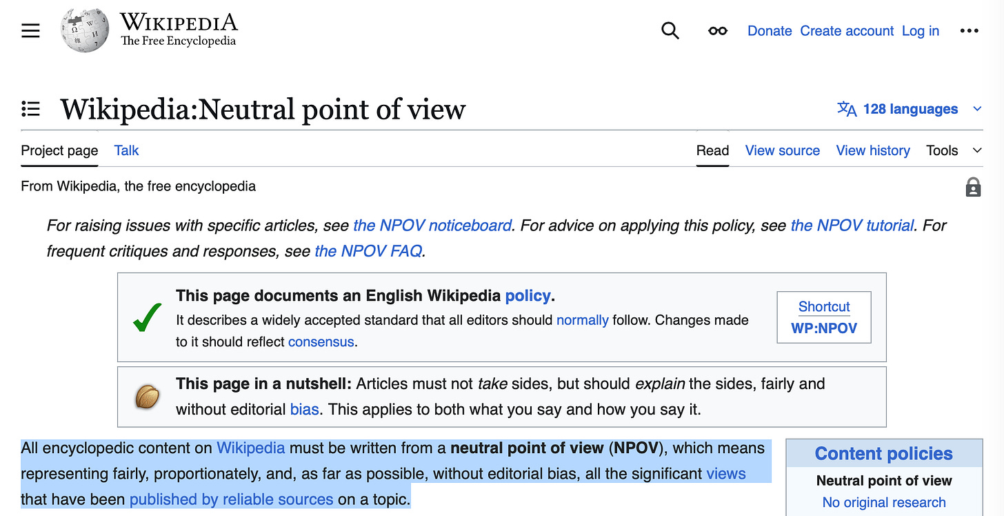This screenshot has width=1004, height=516.
Task: Follow the bias link in nutshell box
Action: click(x=304, y=409)
